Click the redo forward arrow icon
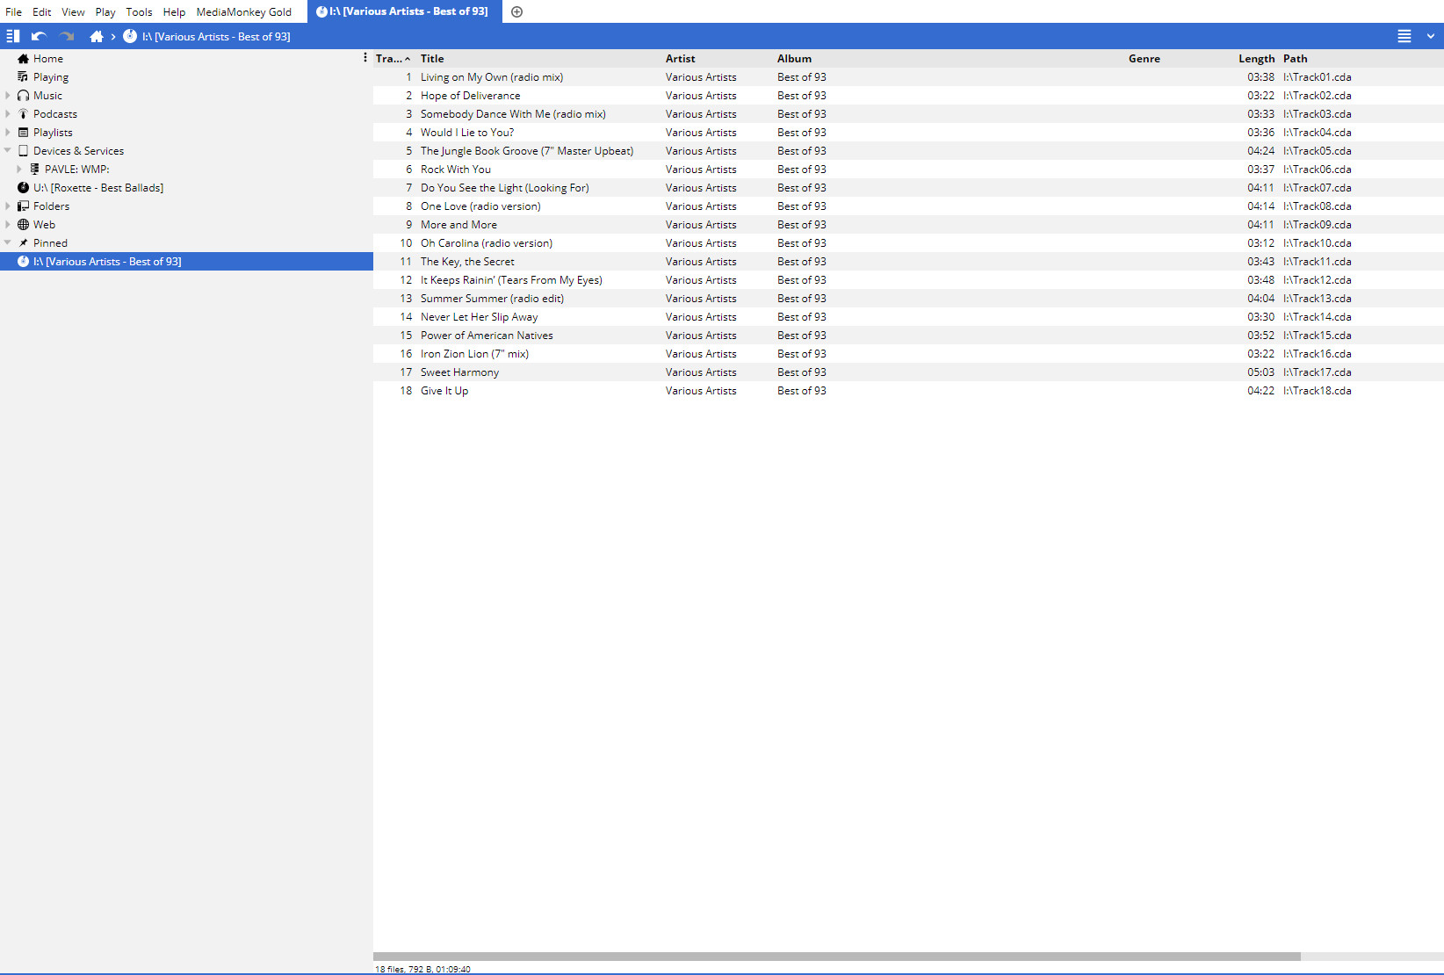The height and width of the screenshot is (975, 1444). point(67,36)
